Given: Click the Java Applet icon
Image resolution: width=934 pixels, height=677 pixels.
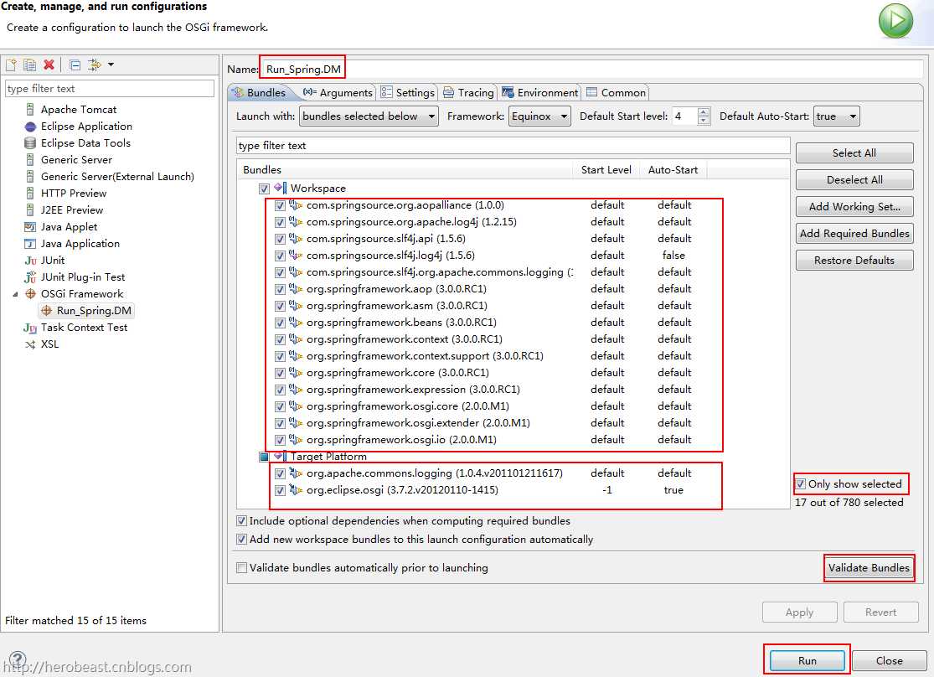Looking at the screenshot, I should (x=30, y=226).
